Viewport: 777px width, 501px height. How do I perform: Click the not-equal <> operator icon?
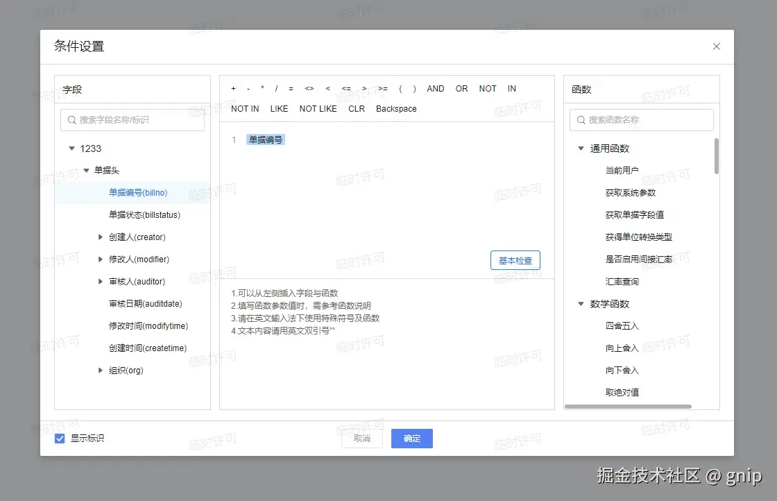[x=309, y=89]
